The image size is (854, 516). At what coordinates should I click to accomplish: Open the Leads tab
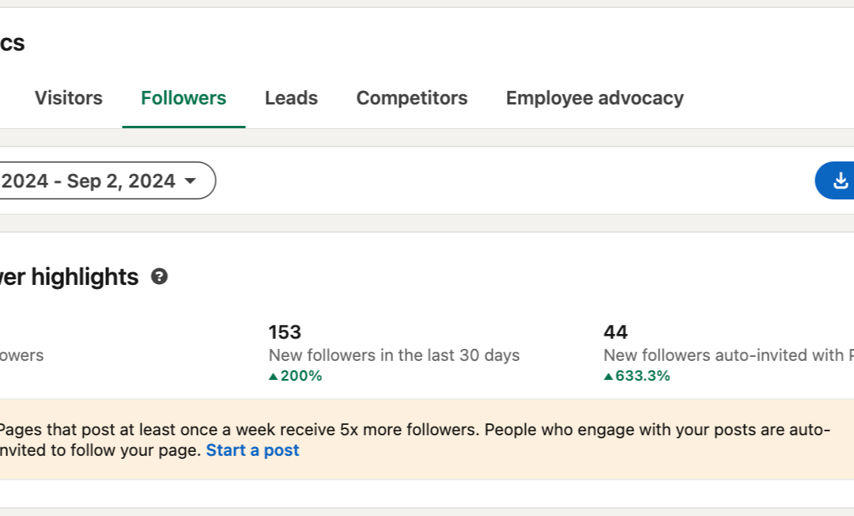(291, 97)
